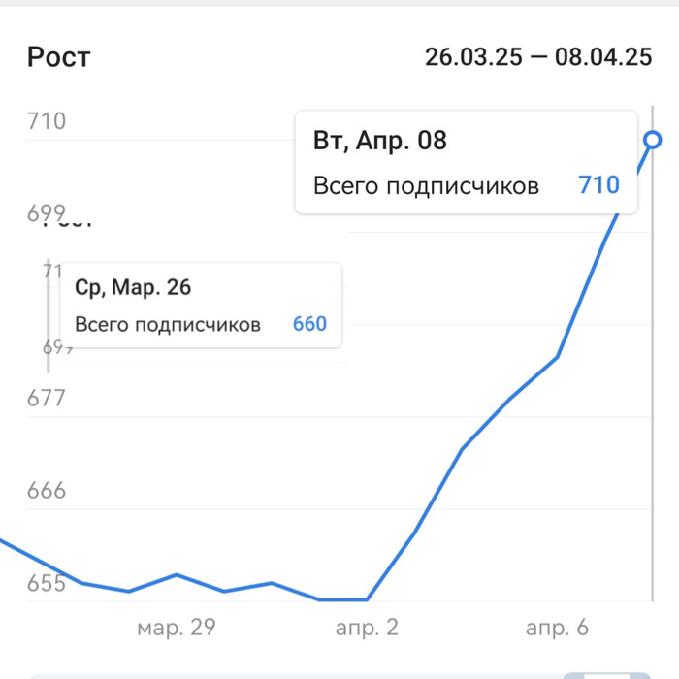Click the blue 660 subscriber count in tooltip
Screen dimensions: 679x679
coord(309,324)
